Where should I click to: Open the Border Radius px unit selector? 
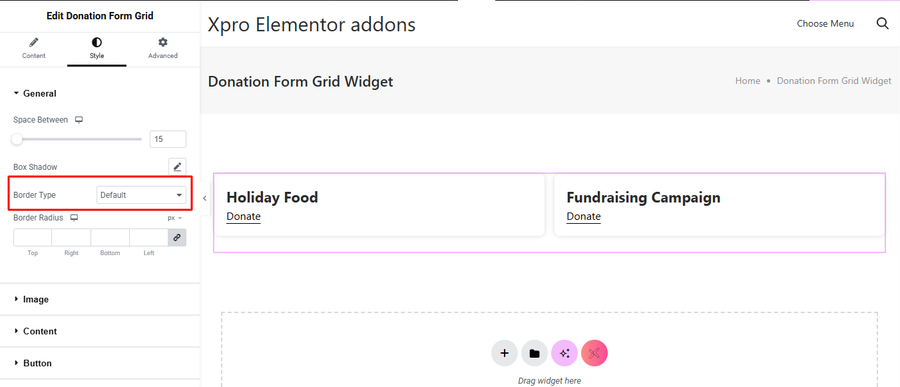pyautogui.click(x=174, y=218)
